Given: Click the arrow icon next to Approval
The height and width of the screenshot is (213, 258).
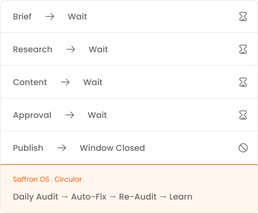Looking at the screenshot, I should (70, 115).
